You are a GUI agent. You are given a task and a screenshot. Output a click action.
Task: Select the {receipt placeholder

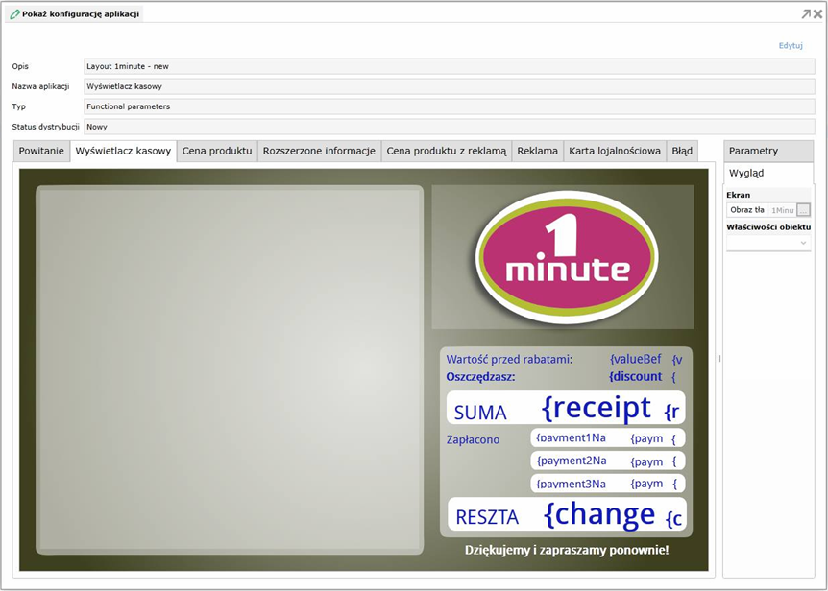click(597, 408)
